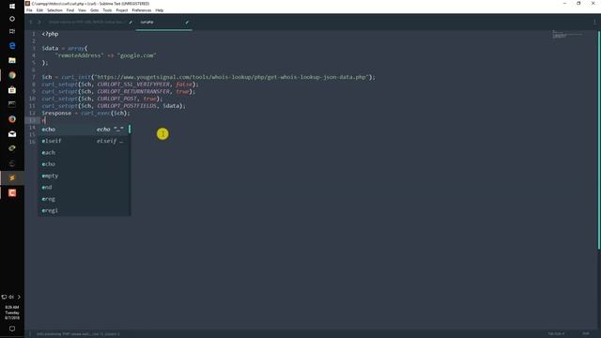Click unsaved marker on curl.php tab

187,23
